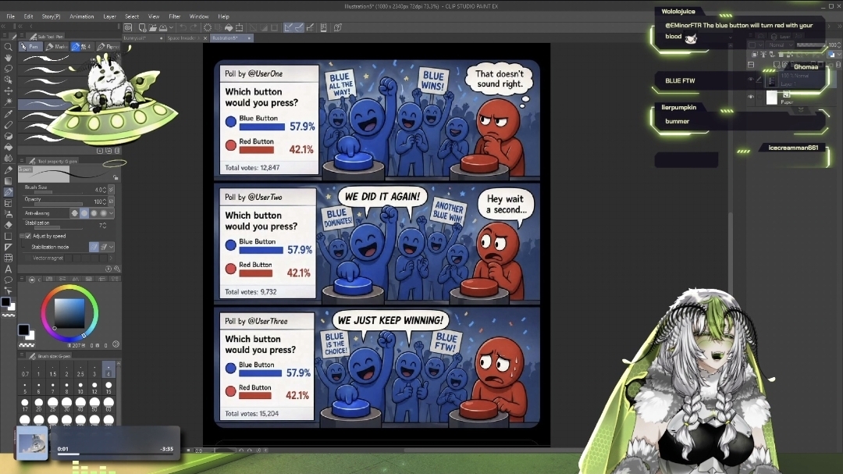The width and height of the screenshot is (843, 474).
Task: Click the Undo arrow icon
Action: point(183,27)
